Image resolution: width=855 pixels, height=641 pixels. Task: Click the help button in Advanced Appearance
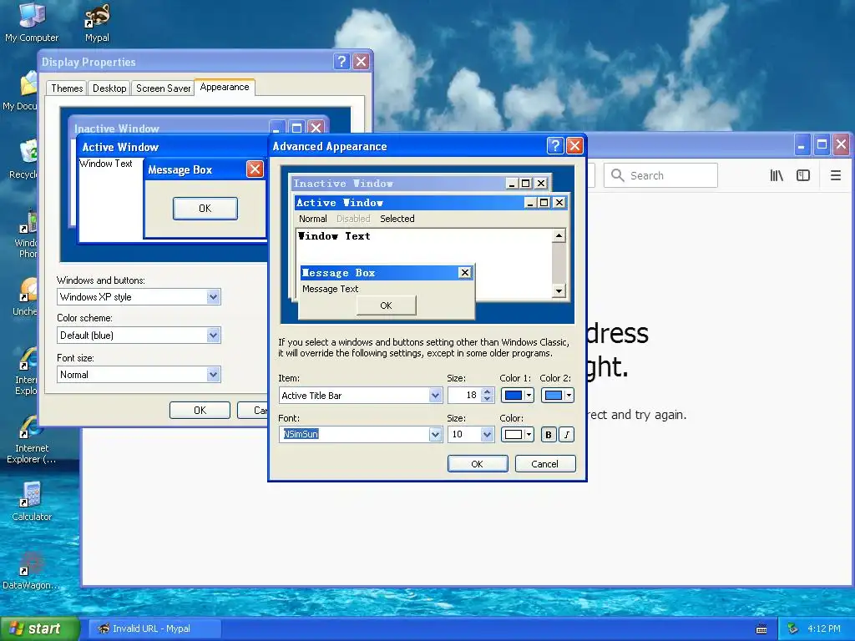point(555,146)
